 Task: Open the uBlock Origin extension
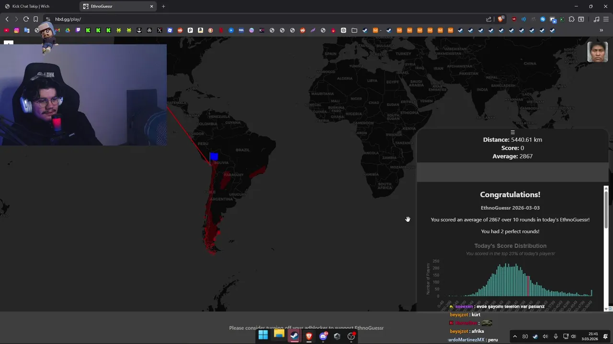514,19
